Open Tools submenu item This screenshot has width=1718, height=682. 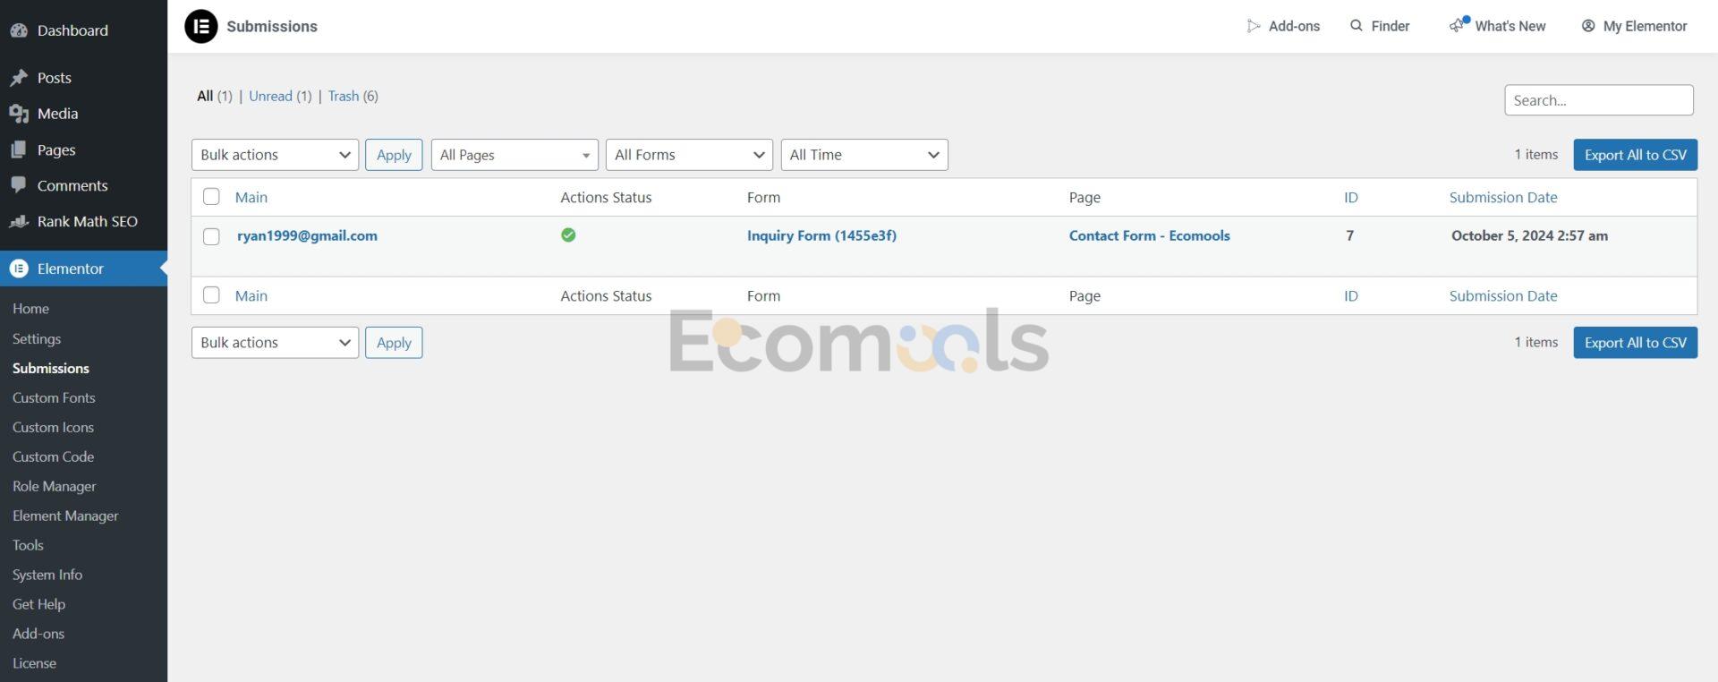28,546
